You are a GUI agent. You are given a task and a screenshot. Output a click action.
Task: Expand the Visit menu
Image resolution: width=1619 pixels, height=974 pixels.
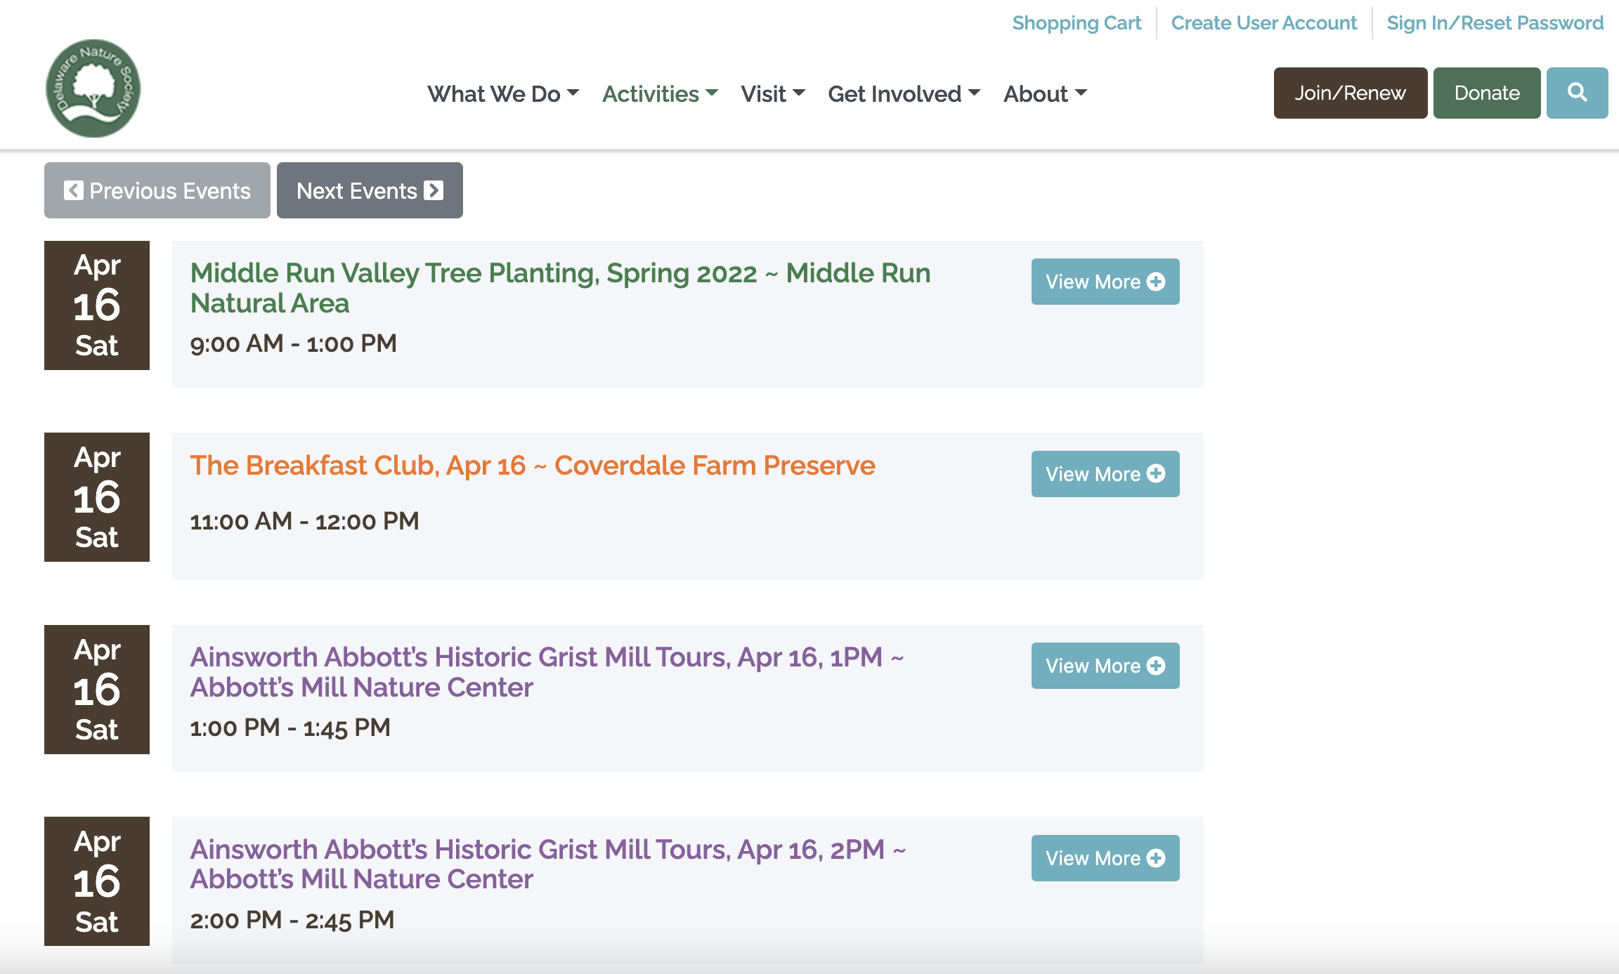[x=773, y=94]
